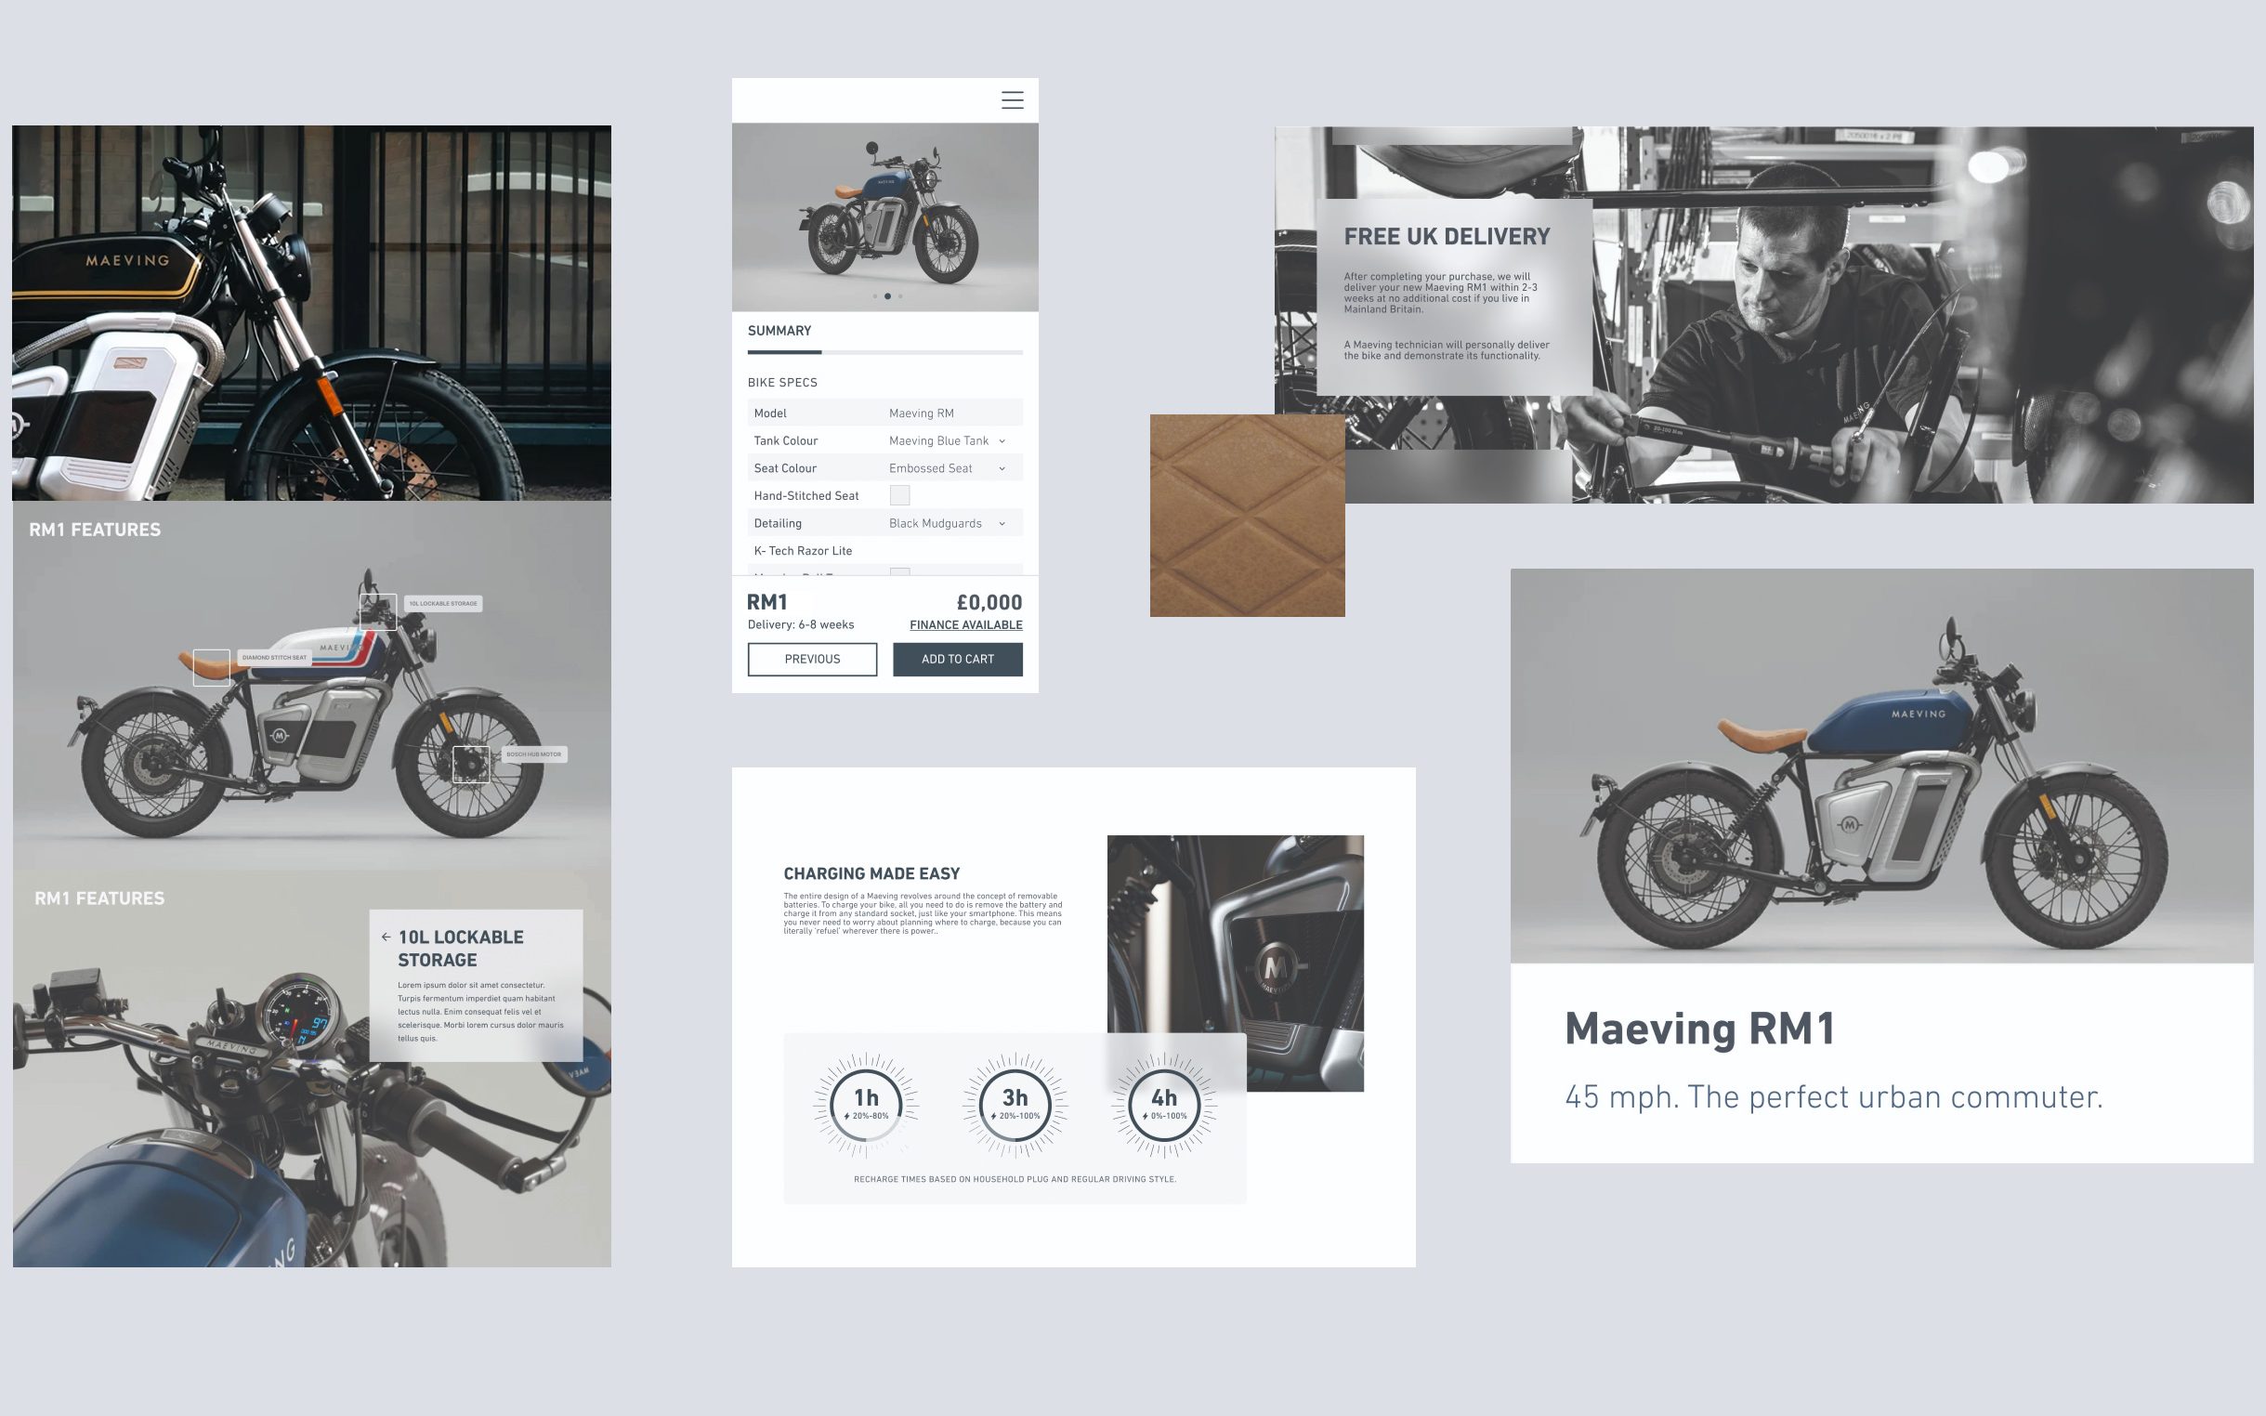Click the recharge times footnote text
The width and height of the screenshot is (2266, 1416).
click(1015, 1179)
